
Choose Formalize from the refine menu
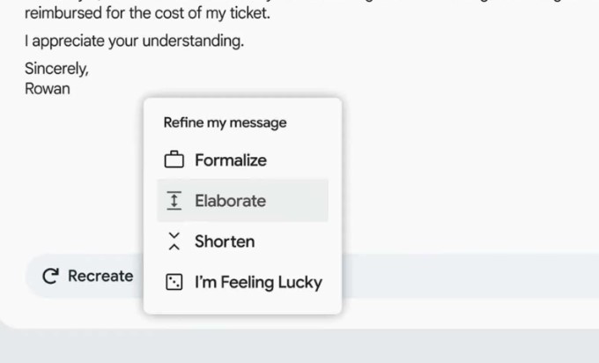click(x=231, y=160)
